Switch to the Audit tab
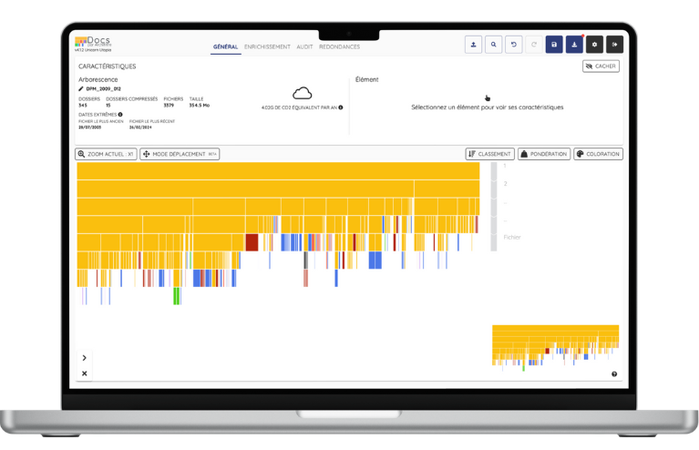 coord(304,46)
